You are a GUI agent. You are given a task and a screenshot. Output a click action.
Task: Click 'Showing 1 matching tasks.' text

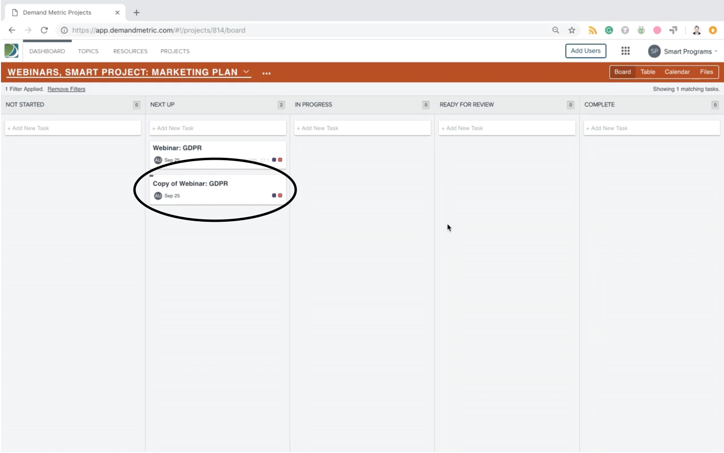[x=686, y=89]
